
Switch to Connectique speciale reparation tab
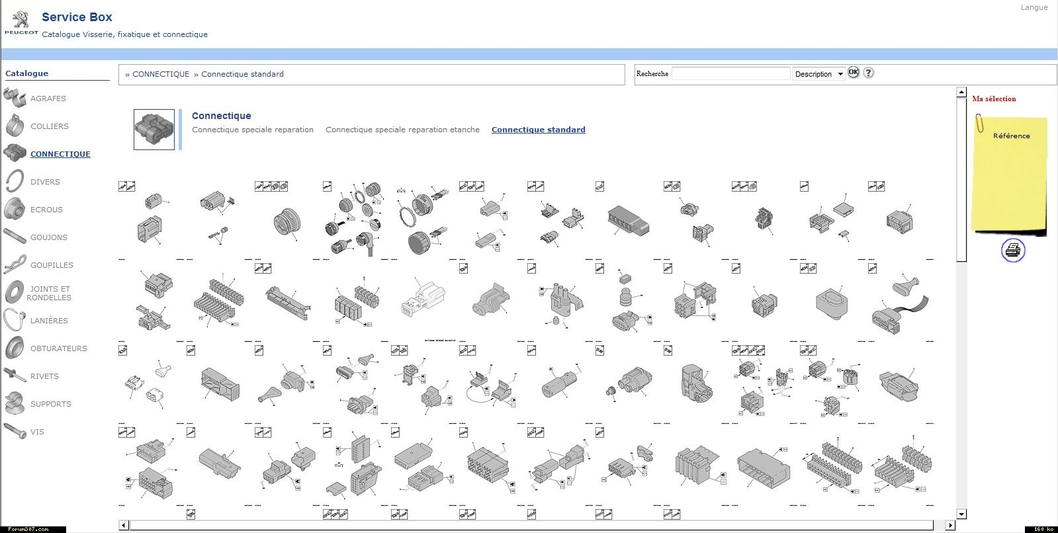(253, 130)
